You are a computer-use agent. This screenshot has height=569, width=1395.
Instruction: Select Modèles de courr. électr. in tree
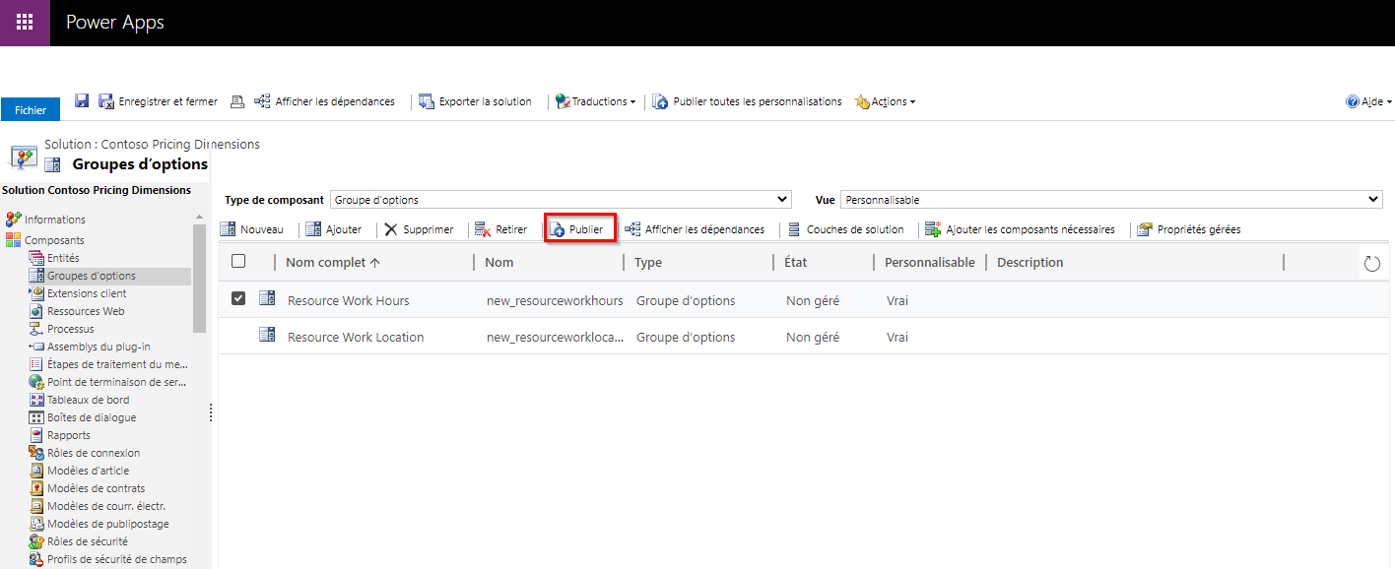click(x=106, y=506)
